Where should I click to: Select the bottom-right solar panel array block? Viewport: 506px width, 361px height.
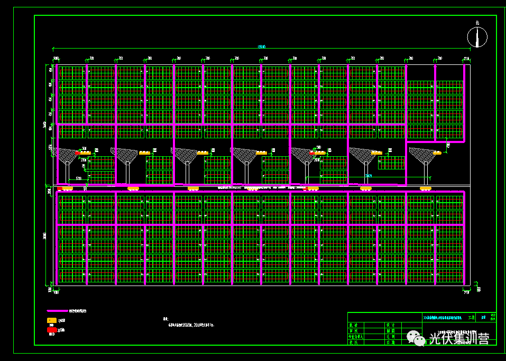(x=449, y=275)
